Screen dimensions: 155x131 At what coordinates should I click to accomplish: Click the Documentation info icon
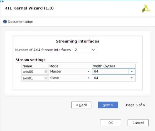[5, 22]
